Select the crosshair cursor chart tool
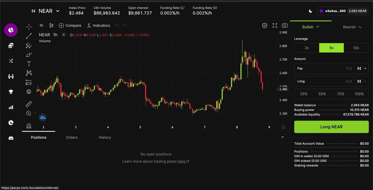The height and width of the screenshot is (190, 373). 29,27
